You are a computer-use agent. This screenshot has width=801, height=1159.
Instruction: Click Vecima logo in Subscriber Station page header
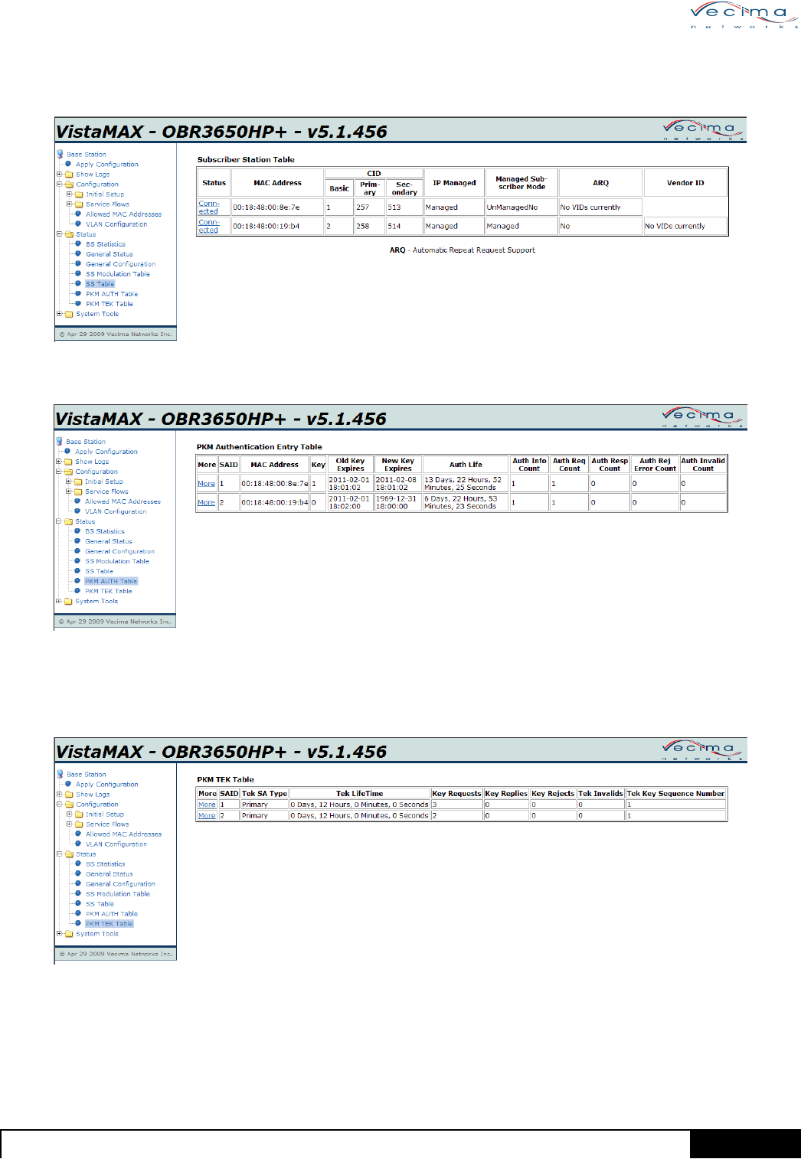[x=703, y=130]
